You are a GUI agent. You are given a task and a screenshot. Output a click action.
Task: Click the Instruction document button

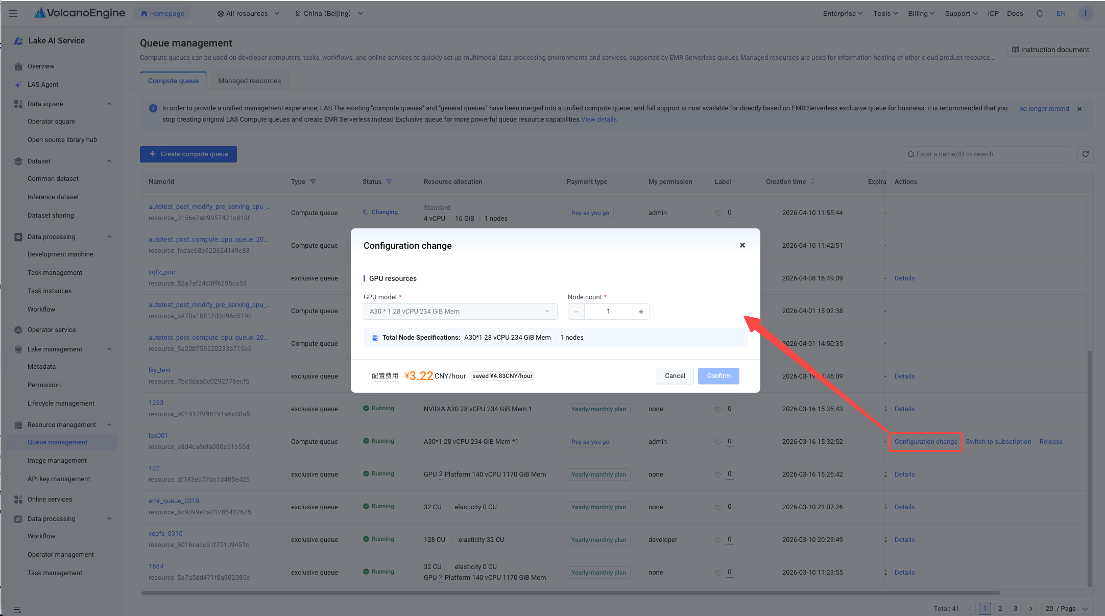pos(1050,50)
